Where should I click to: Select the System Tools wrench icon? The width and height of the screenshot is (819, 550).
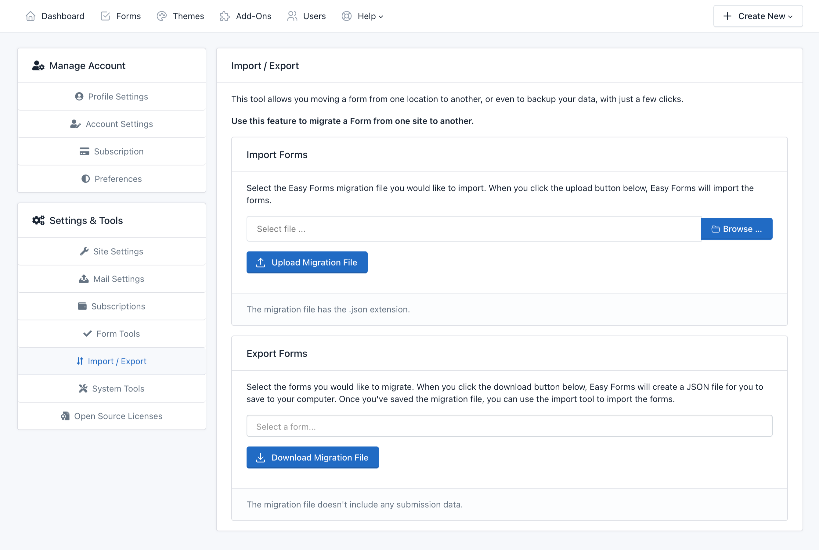(83, 388)
